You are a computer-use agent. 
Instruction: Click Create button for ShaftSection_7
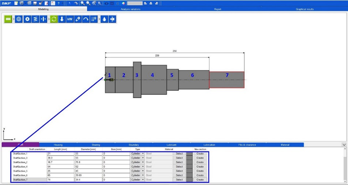tap(200, 180)
